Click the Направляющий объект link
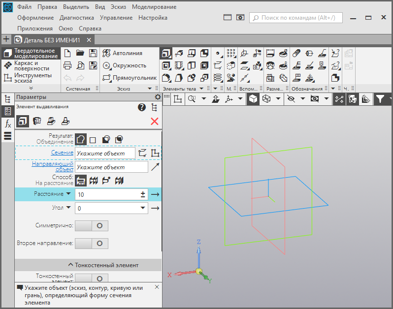 [x=53, y=166]
